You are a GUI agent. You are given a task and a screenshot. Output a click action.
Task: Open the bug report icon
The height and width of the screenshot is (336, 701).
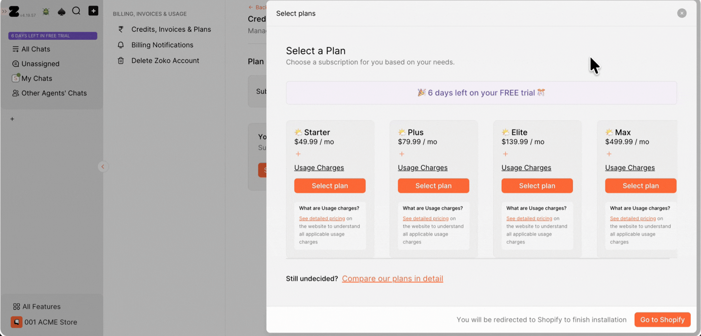point(46,12)
